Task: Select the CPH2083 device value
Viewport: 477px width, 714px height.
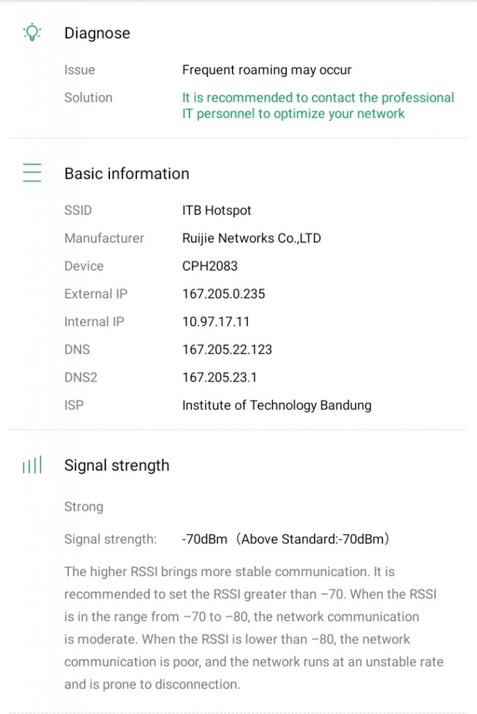Action: (x=210, y=266)
